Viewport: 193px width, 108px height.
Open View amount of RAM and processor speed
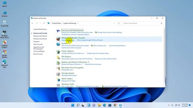click(x=75, y=46)
